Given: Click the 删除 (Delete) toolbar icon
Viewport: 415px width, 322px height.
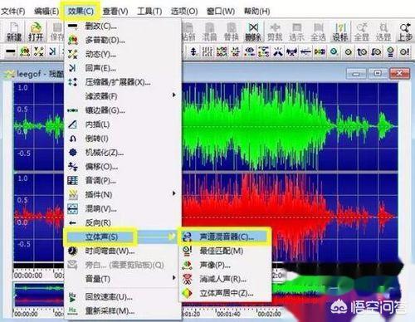Looking at the screenshot, I should pos(253,32).
